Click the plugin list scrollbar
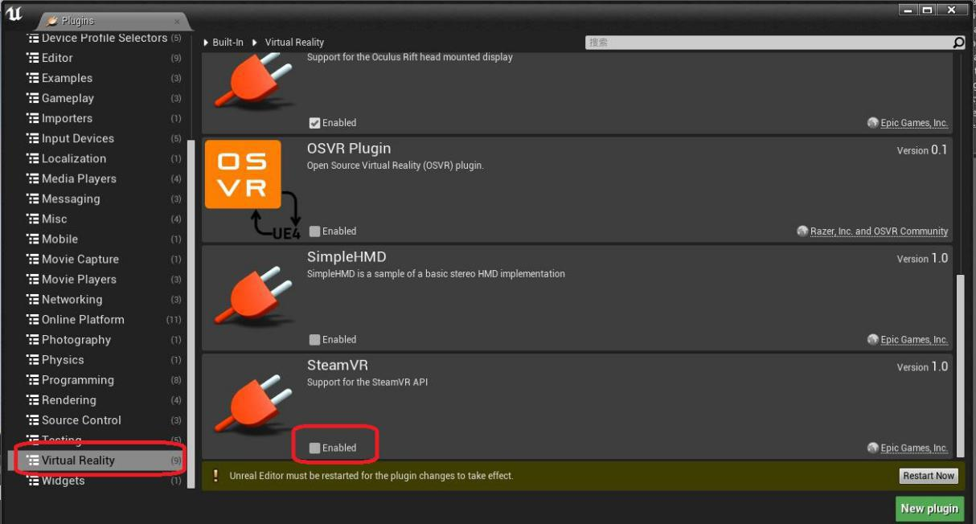Screen dimensions: 976x524 (x=959, y=366)
